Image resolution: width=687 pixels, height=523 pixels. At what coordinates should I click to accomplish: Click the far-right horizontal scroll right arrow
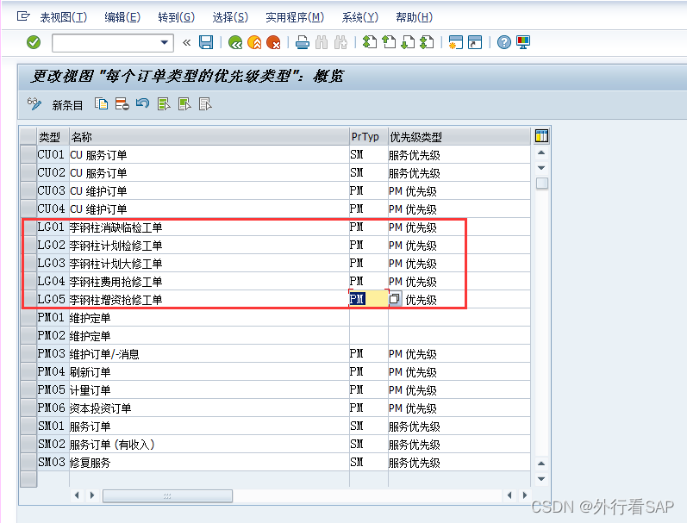click(x=525, y=495)
